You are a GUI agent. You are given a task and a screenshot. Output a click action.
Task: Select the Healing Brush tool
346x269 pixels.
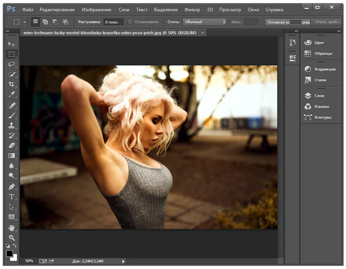coord(12,106)
